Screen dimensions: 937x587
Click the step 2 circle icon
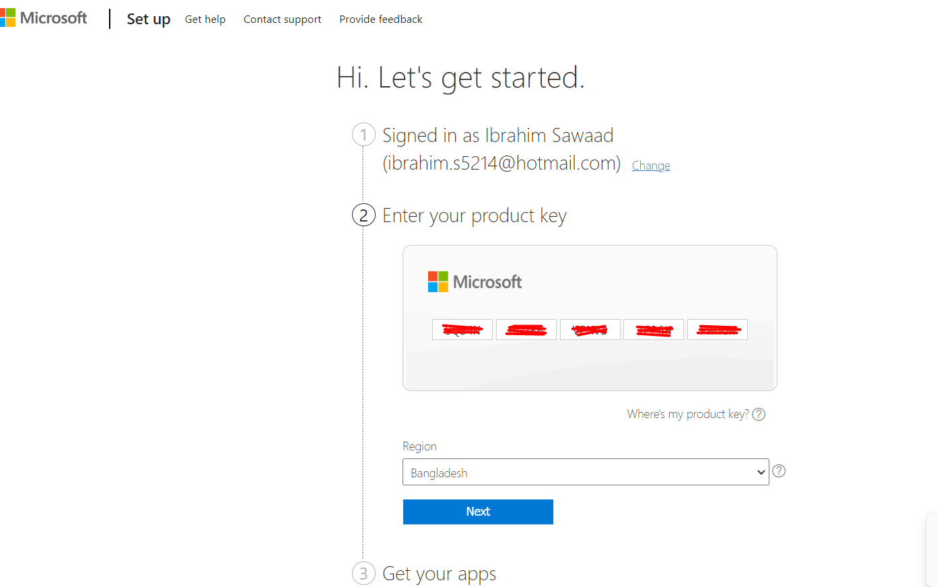point(363,215)
